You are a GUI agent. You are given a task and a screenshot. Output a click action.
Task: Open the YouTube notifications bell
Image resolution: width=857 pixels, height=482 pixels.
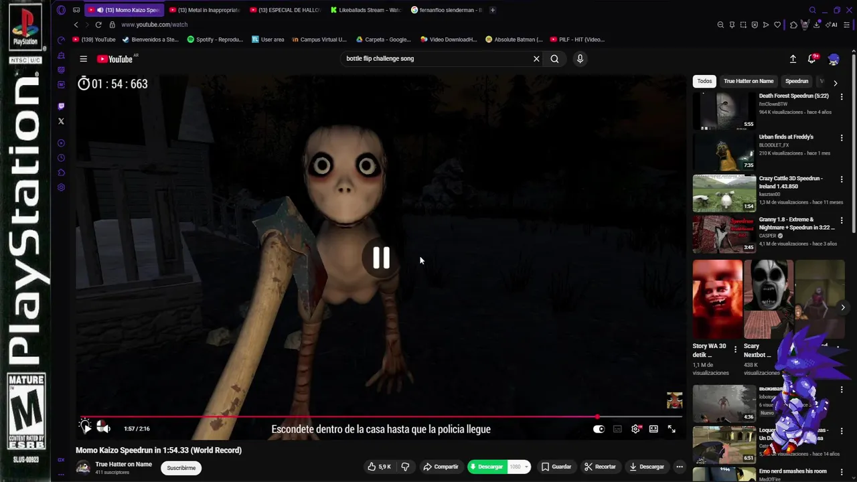tap(813, 59)
